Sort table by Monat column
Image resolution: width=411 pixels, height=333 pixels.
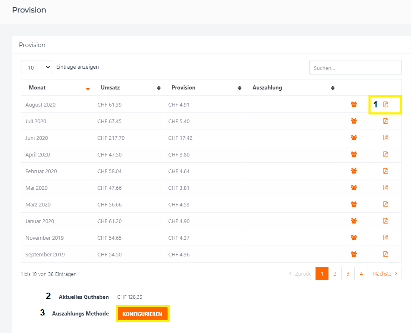point(57,88)
